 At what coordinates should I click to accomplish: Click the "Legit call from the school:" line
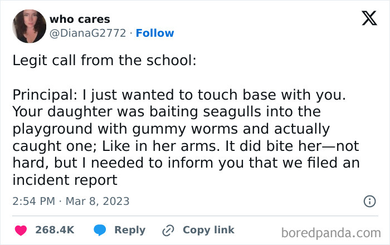[104, 60]
